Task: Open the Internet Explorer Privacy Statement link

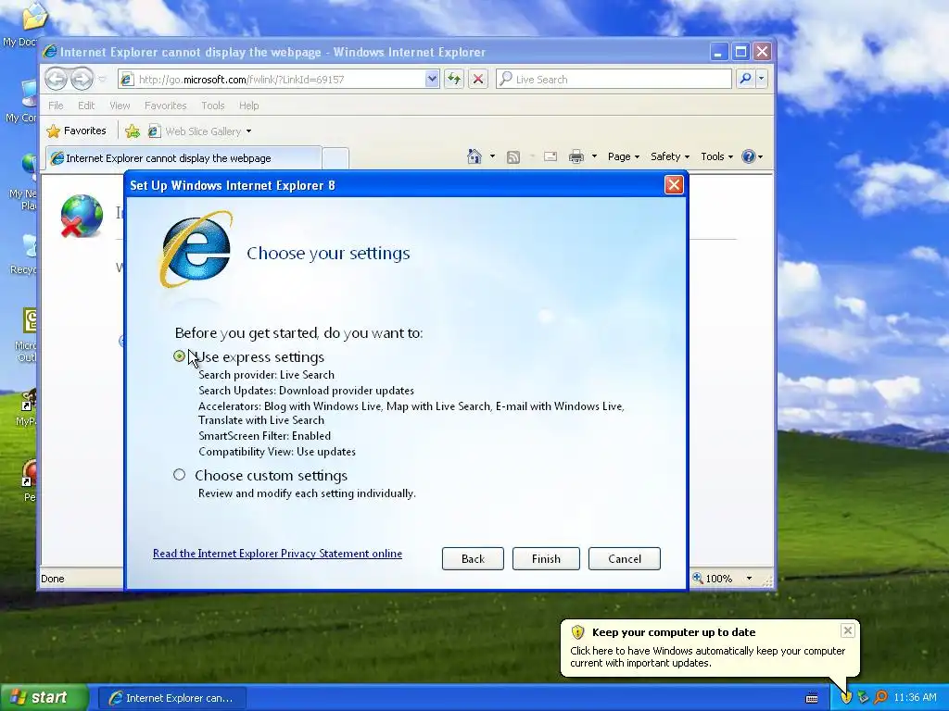Action: (x=277, y=554)
